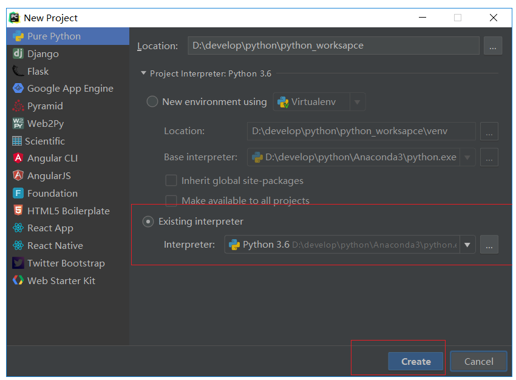Screen dimensions: 516x380
Task: Select Web2Py in project list
Action: [x=68, y=124]
